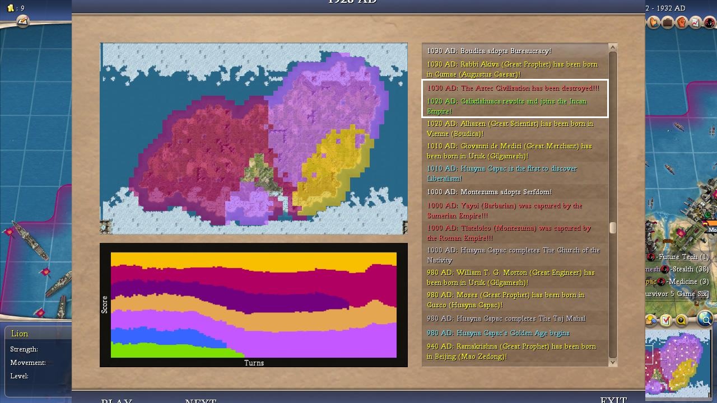Viewport: 717px width, 403px height.
Task: Click the 'Lion' unit name label
Action: [x=20, y=334]
